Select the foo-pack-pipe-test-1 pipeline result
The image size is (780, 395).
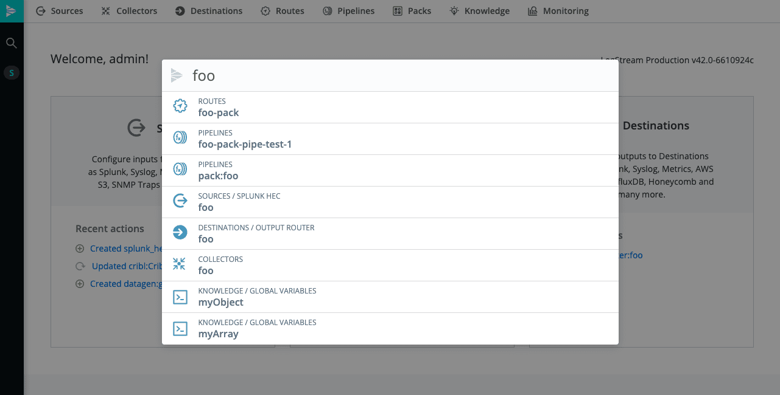point(245,144)
